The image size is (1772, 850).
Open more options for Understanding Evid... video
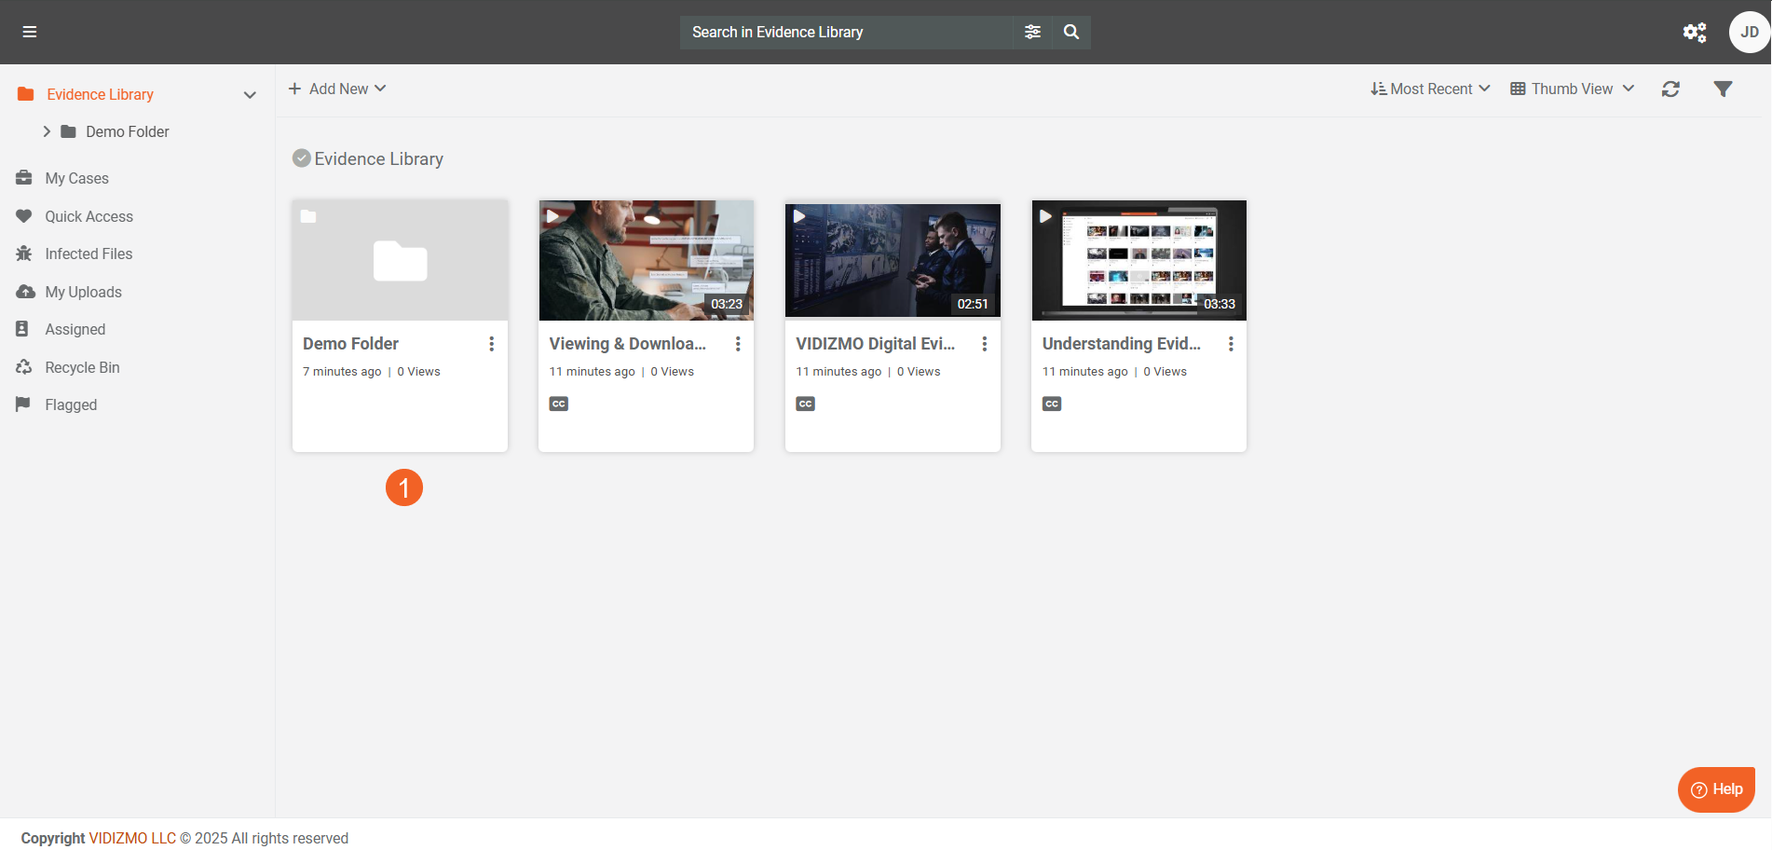tap(1231, 344)
